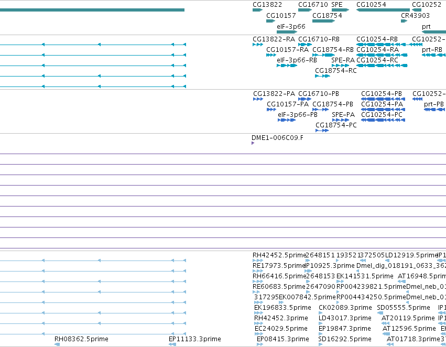Click the CG10254 gene feature

(383, 10)
